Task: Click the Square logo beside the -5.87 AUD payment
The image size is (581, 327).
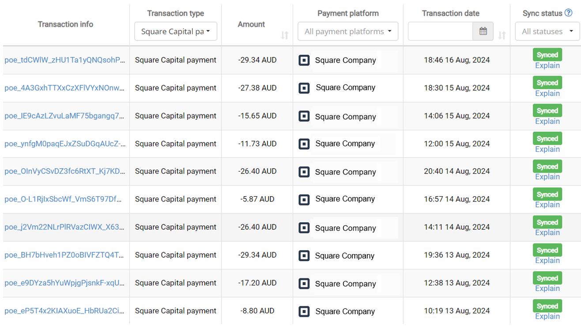Action: click(x=304, y=199)
